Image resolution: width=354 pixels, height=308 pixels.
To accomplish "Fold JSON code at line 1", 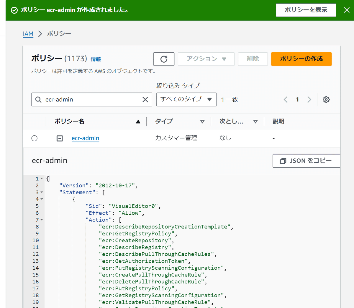I will [x=42, y=179].
